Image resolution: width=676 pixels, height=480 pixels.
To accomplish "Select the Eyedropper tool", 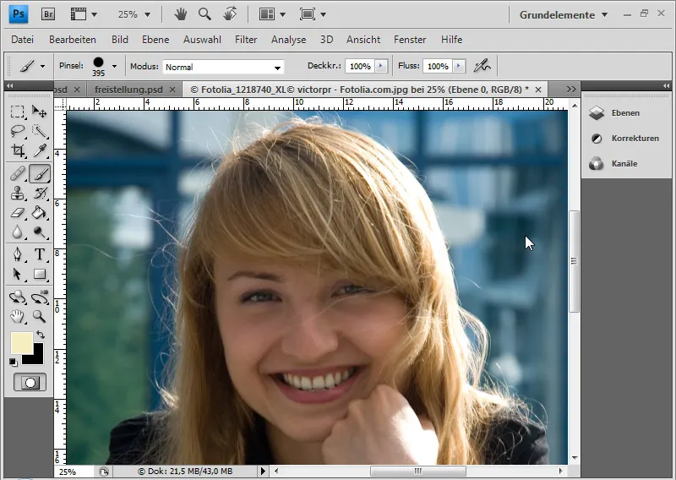I will click(40, 150).
